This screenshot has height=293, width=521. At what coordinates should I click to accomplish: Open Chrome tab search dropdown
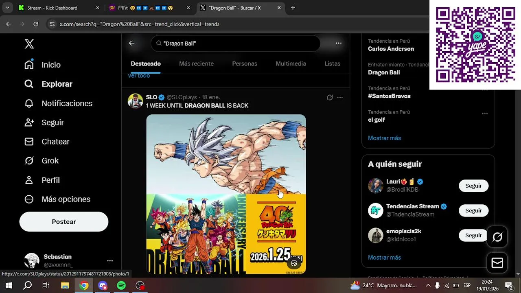7,8
